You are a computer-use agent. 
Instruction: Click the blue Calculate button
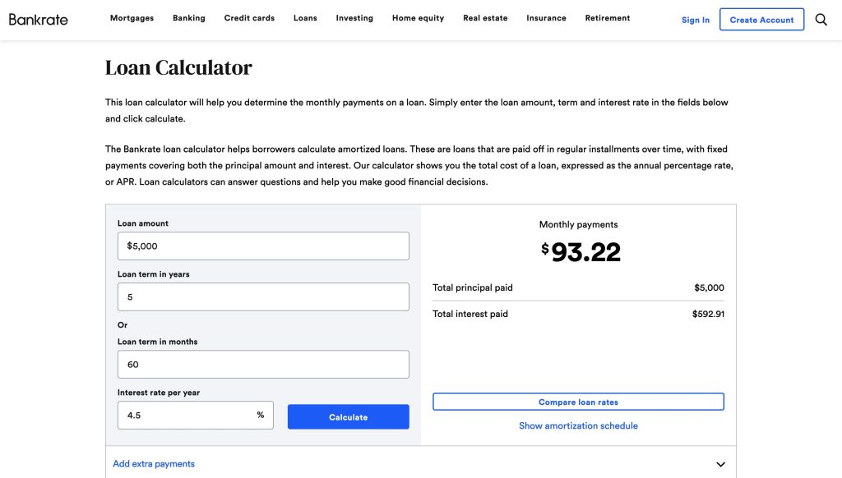point(348,417)
